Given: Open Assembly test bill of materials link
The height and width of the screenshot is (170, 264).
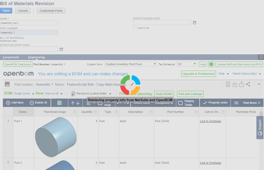Looking at the screenshot, I should (8, 41).
